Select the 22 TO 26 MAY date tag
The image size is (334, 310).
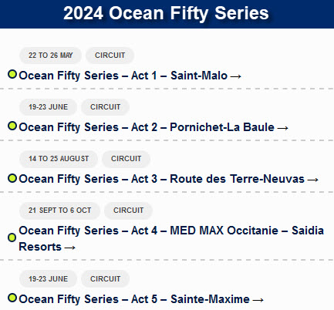51,56
